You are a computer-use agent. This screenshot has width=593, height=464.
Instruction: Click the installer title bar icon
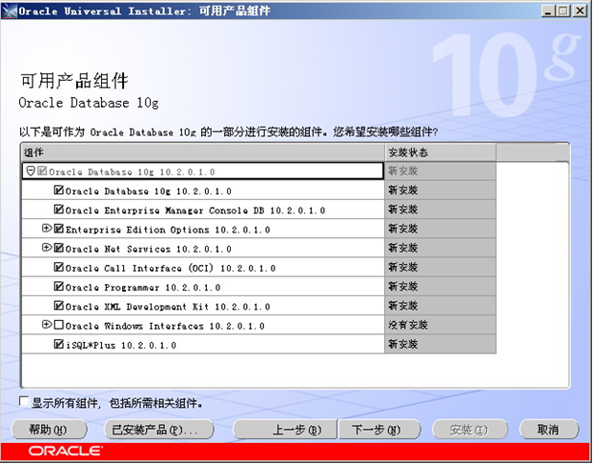pos(10,11)
